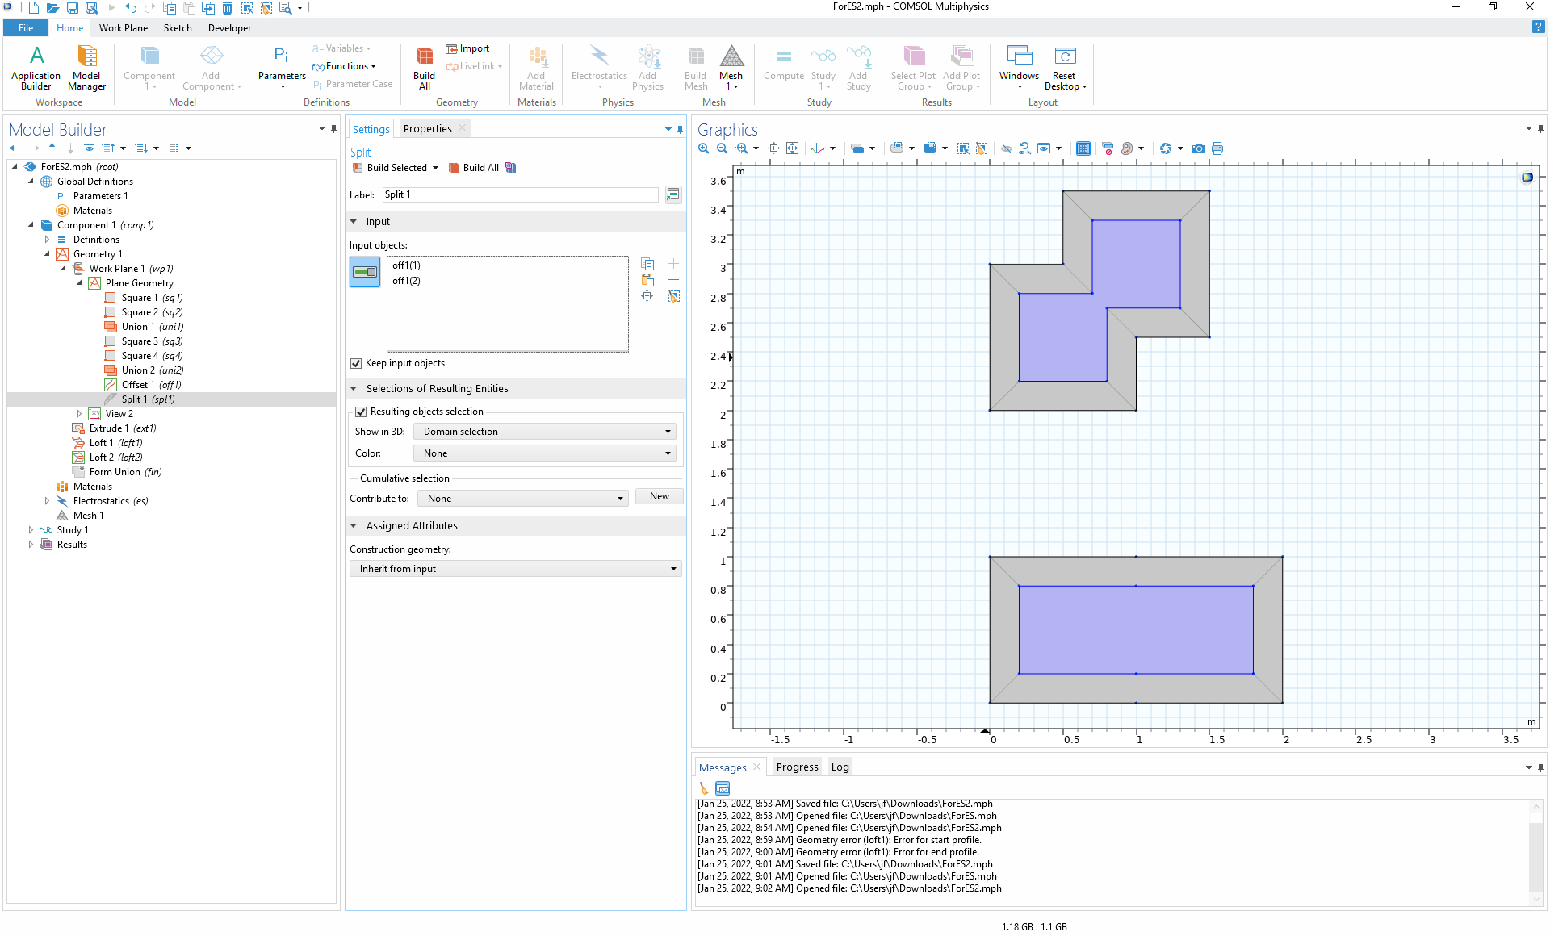This screenshot has width=1550, height=936.
Task: Switch to the Log tab
Action: tap(840, 767)
